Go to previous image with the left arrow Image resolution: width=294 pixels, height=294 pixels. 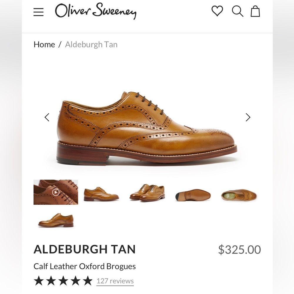coord(47,117)
